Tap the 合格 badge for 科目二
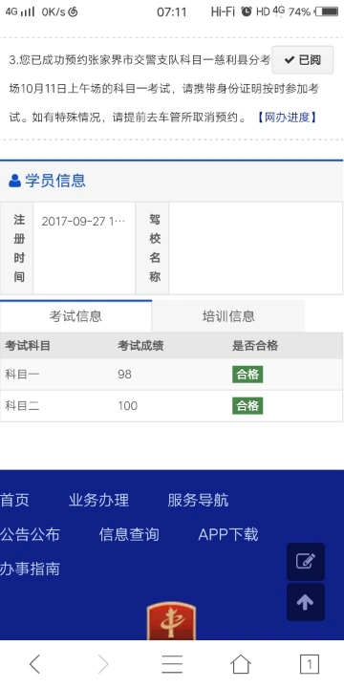Image resolution: width=344 pixels, height=688 pixels. click(x=247, y=406)
